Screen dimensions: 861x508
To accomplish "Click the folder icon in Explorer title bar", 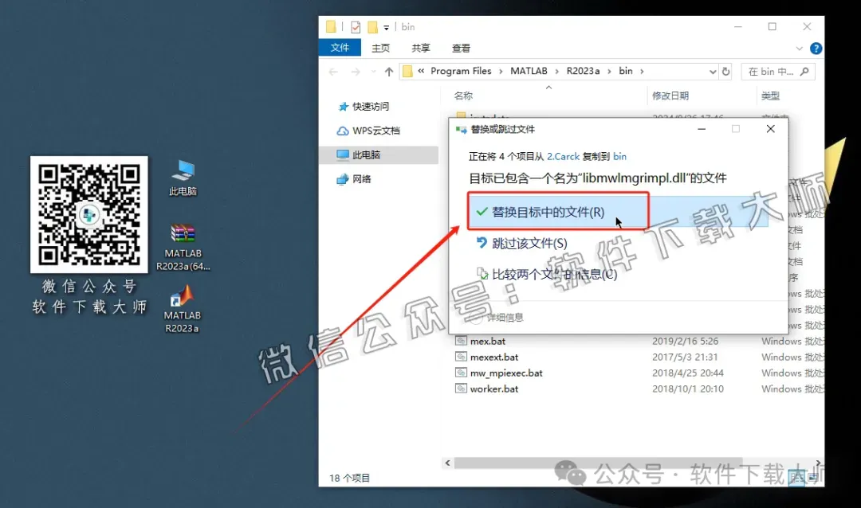I will pos(331,27).
